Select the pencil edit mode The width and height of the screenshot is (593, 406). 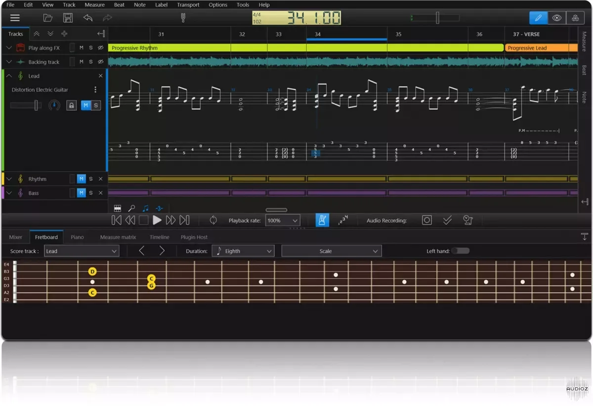[x=538, y=18]
